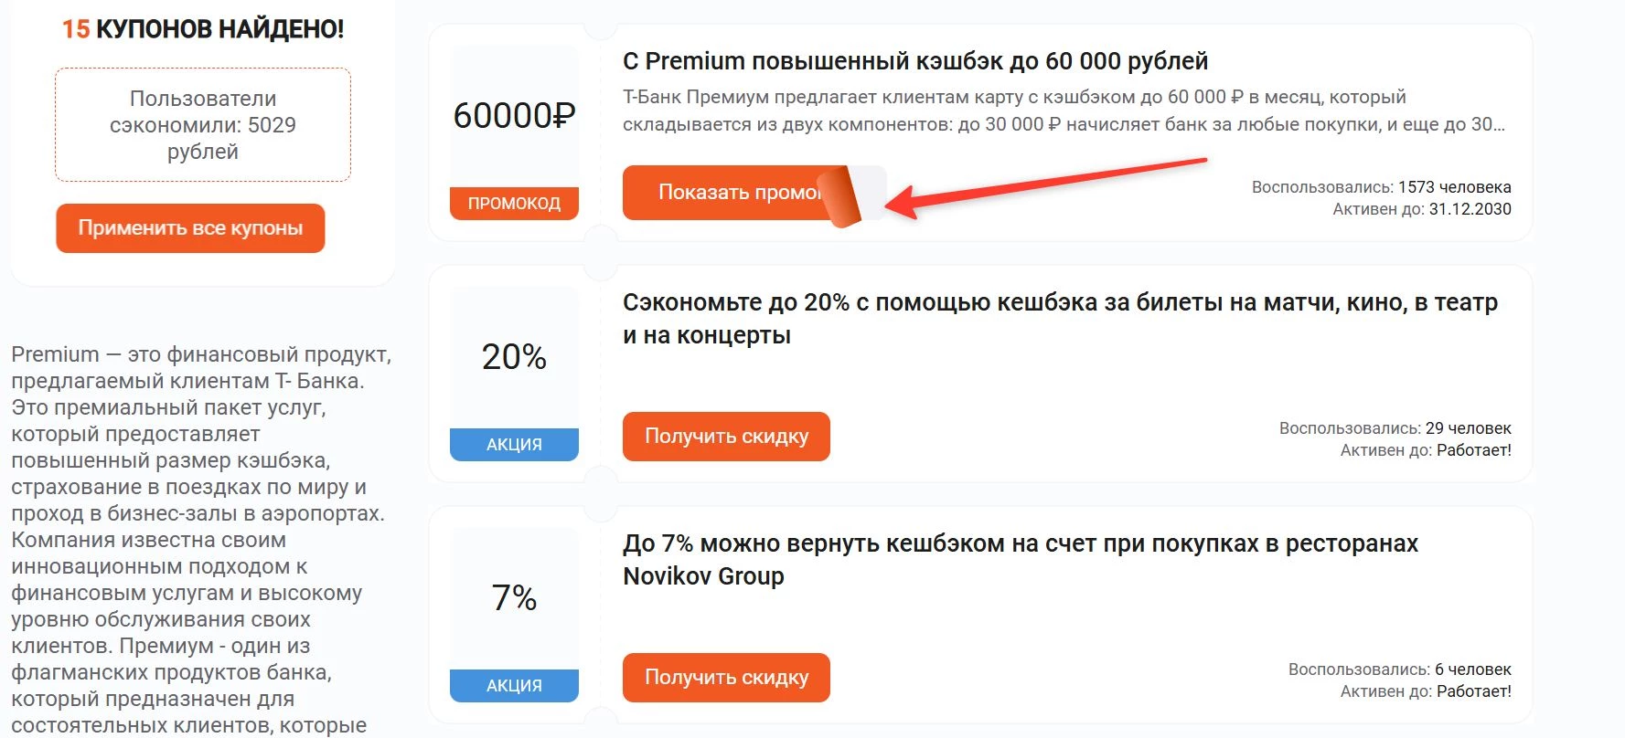This screenshot has height=738, width=1625.
Task: Click the Пользователи сэкономили savings box
Action: click(202, 125)
